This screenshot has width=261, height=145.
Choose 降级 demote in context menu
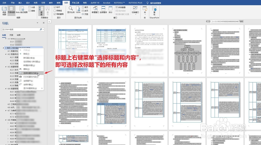31,54
